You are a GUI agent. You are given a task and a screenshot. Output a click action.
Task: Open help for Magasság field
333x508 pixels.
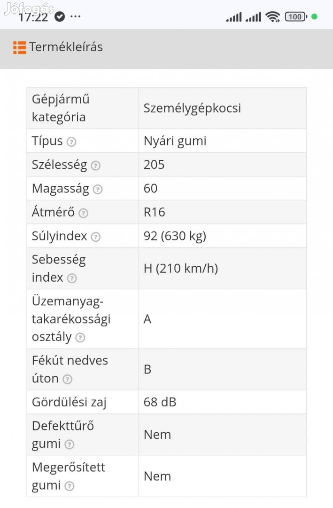[x=97, y=190]
